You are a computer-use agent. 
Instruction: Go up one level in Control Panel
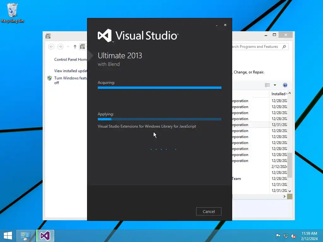pos(75,47)
